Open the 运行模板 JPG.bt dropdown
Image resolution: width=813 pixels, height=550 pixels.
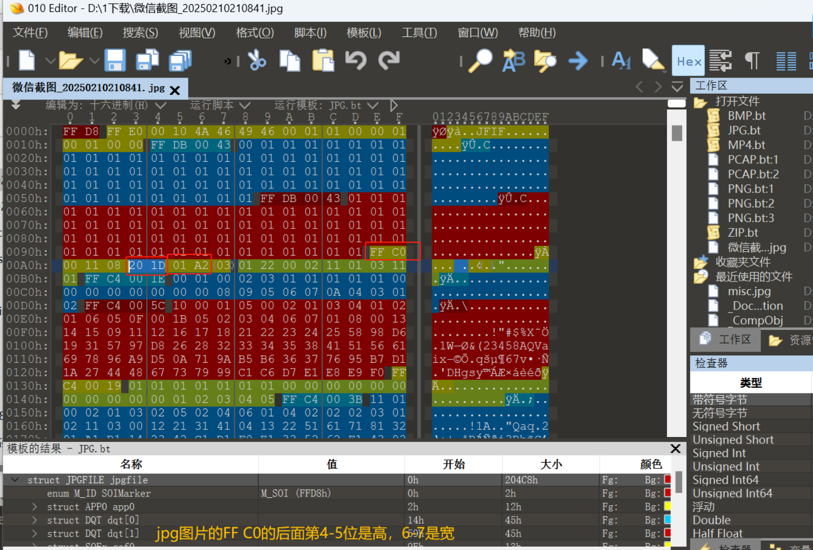click(x=372, y=106)
